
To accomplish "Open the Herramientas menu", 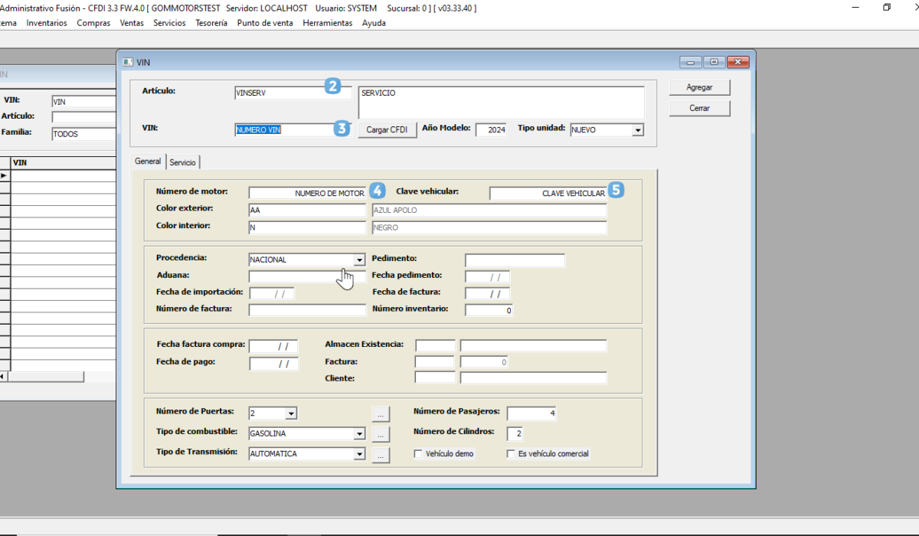I will pos(328,23).
